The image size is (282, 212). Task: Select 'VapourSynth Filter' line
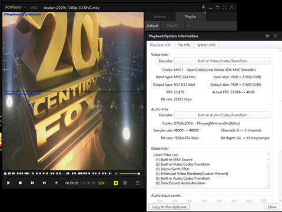pyautogui.click(x=172, y=169)
